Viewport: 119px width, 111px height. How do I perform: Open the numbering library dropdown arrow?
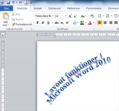111,16
